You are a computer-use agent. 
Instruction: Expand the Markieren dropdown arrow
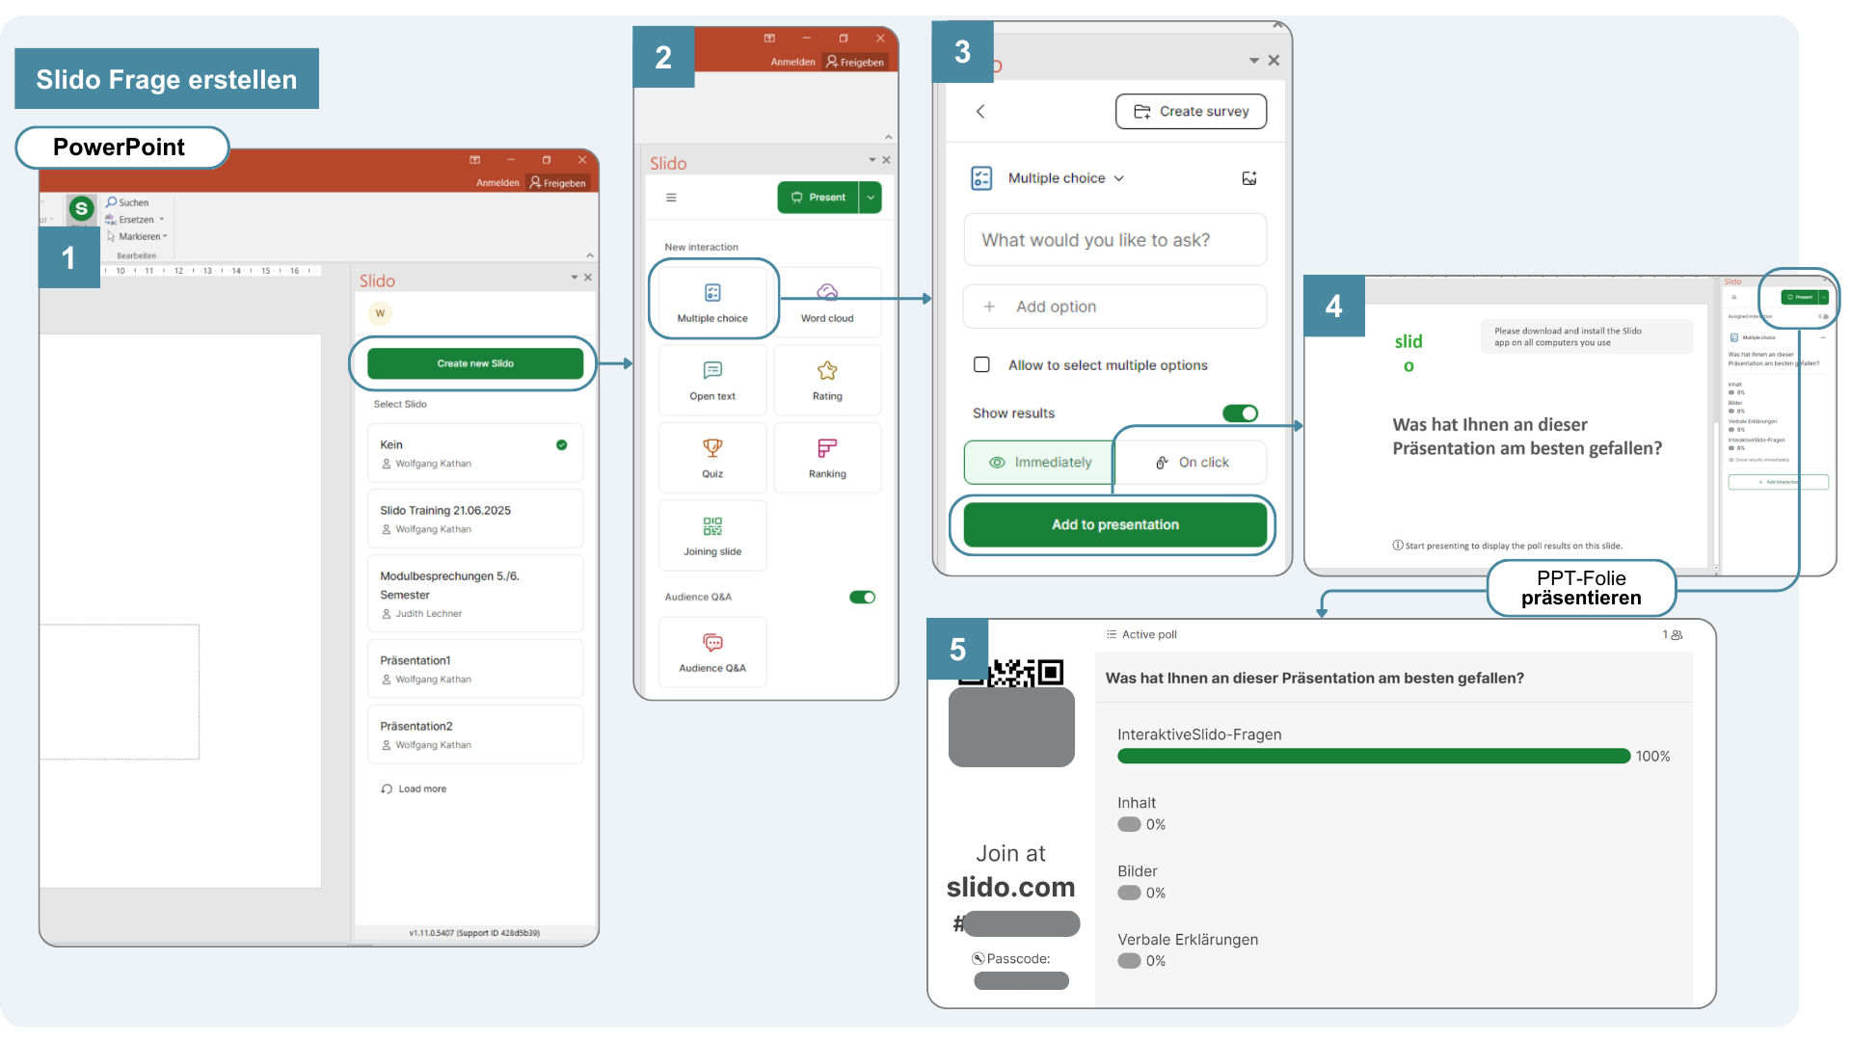coord(165,236)
